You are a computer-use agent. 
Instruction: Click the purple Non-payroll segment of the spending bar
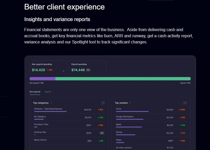coord(42,79)
